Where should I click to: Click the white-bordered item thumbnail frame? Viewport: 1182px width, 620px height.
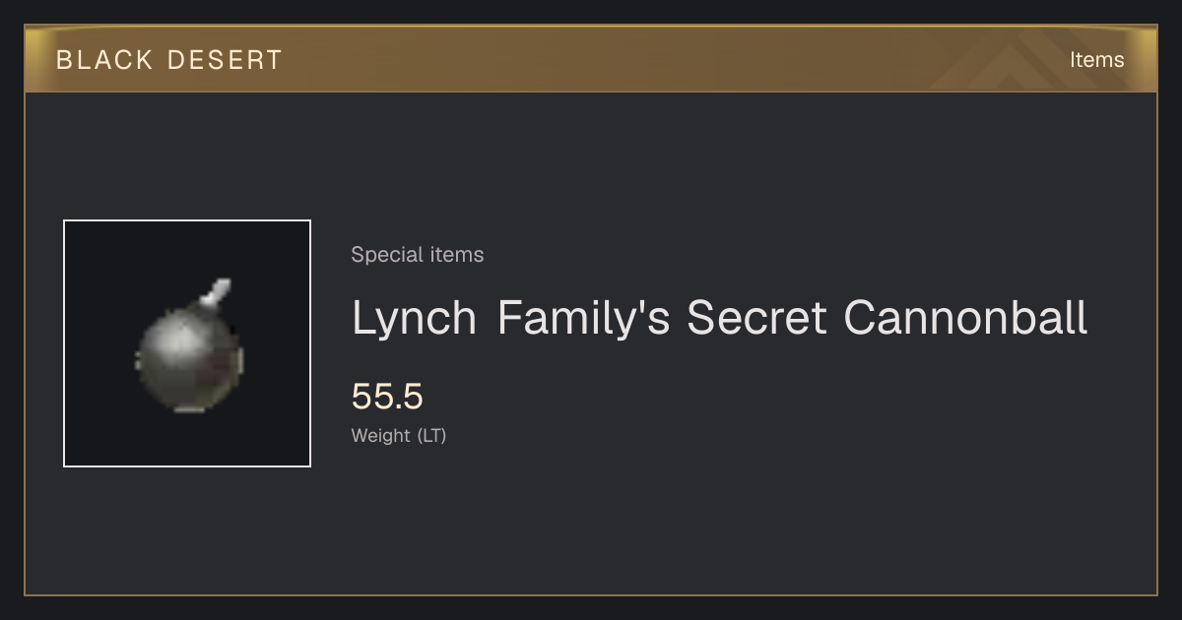[187, 343]
